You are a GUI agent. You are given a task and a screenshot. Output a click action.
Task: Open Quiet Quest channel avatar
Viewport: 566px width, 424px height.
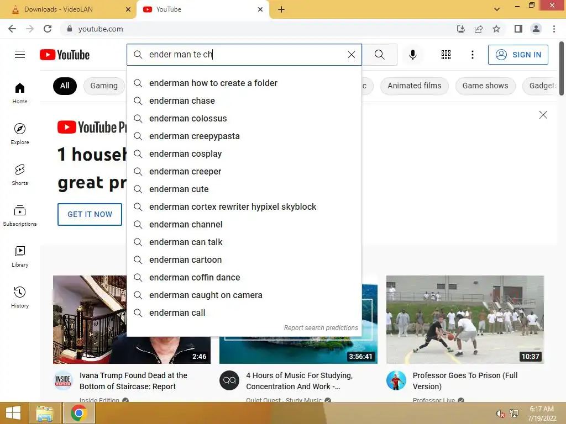tap(229, 380)
